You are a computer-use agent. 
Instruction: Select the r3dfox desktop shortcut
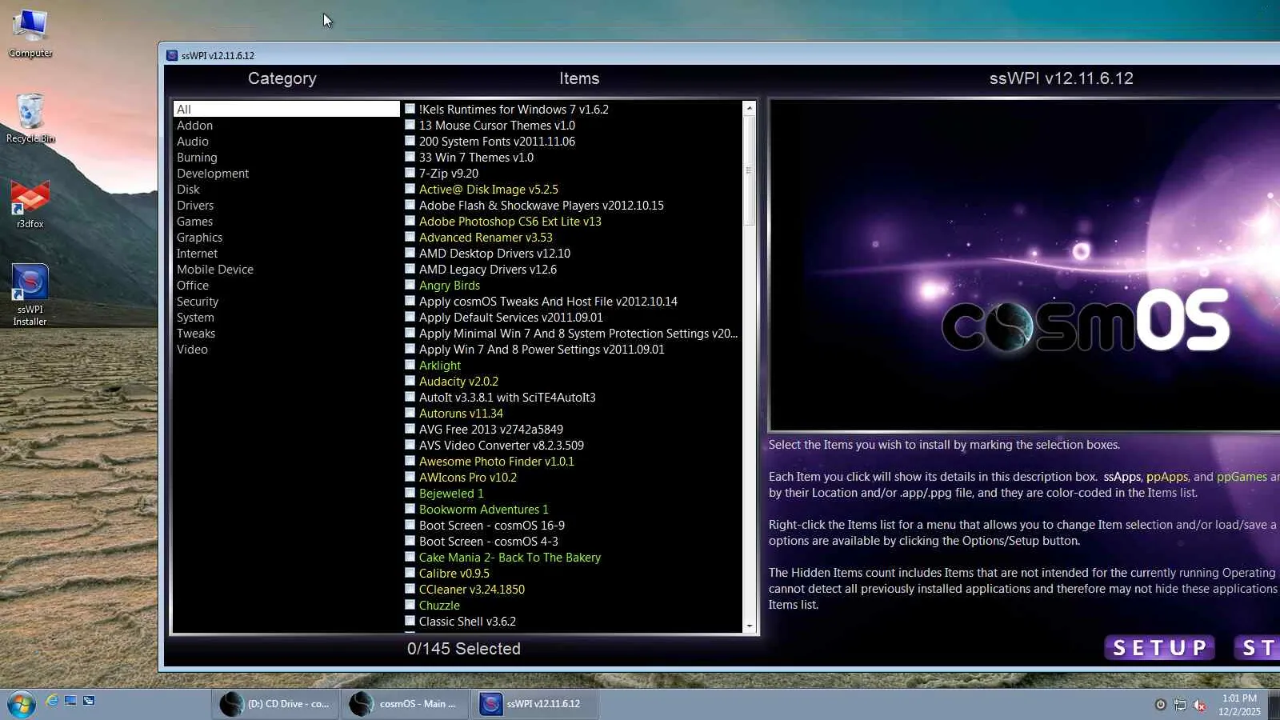pos(30,204)
